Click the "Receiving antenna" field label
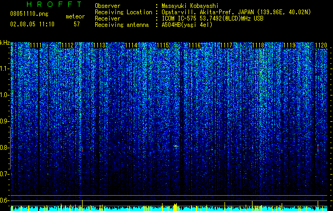Screen dimensions: 333x211 (x=122, y=25)
